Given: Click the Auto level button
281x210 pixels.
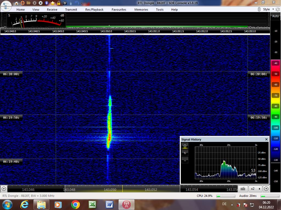Looking at the screenshot, I should tap(276, 16).
